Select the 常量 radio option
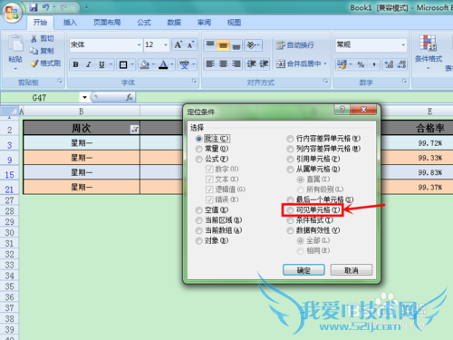 (x=198, y=149)
